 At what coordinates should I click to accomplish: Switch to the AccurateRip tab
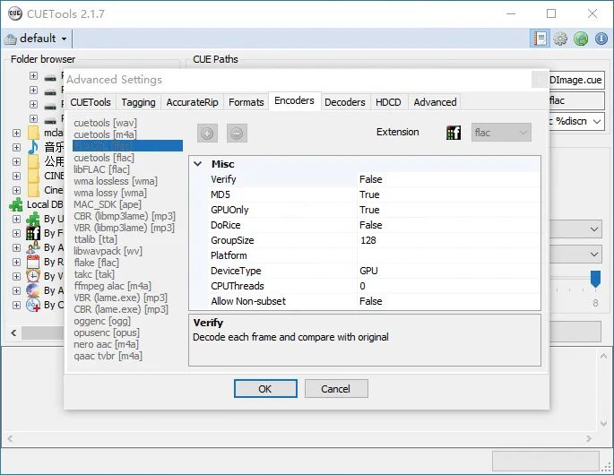tap(192, 102)
